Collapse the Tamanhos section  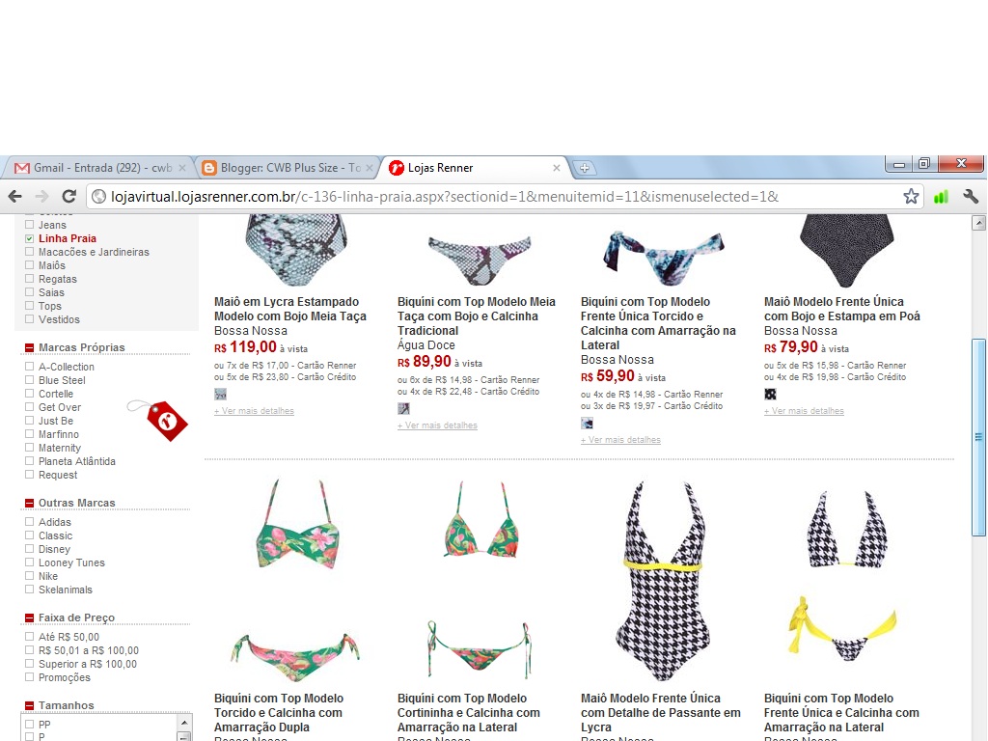point(29,705)
